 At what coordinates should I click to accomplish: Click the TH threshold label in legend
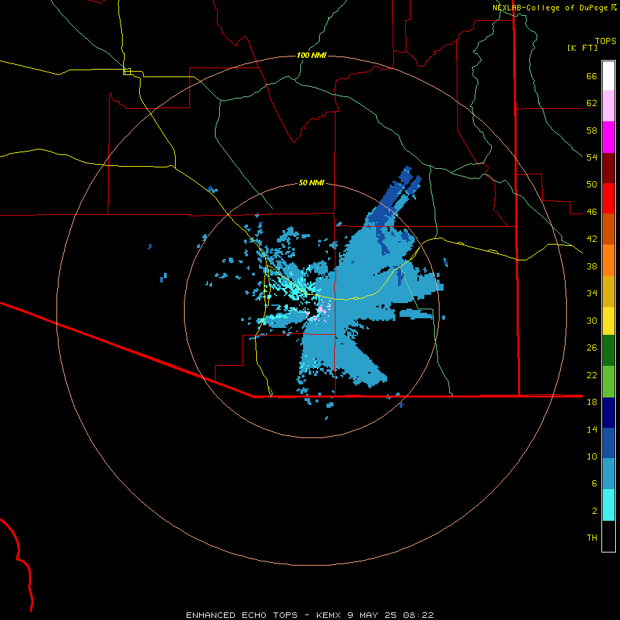[592, 538]
